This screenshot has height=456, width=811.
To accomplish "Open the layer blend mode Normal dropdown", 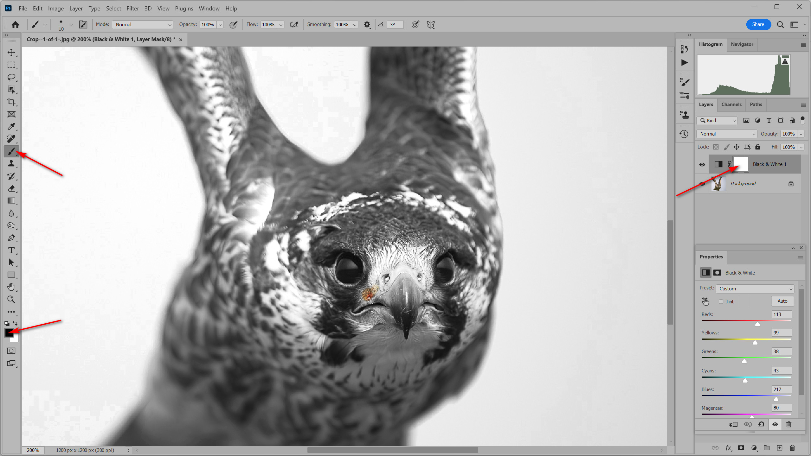I will 727,134.
